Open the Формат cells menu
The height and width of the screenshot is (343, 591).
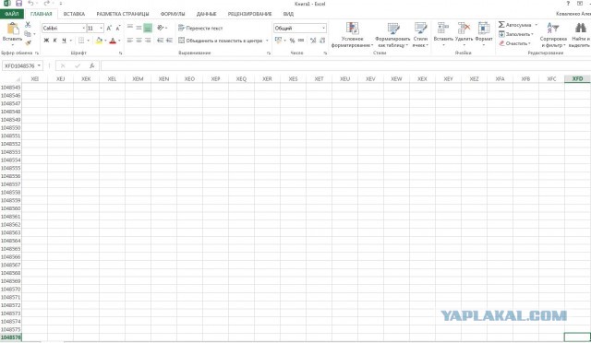click(484, 34)
